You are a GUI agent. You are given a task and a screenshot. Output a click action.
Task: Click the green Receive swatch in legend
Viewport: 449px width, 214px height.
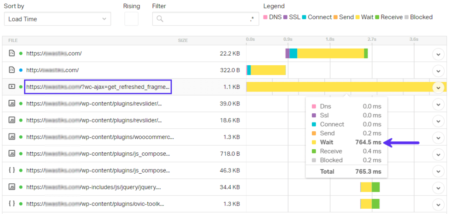pyautogui.click(x=378, y=18)
